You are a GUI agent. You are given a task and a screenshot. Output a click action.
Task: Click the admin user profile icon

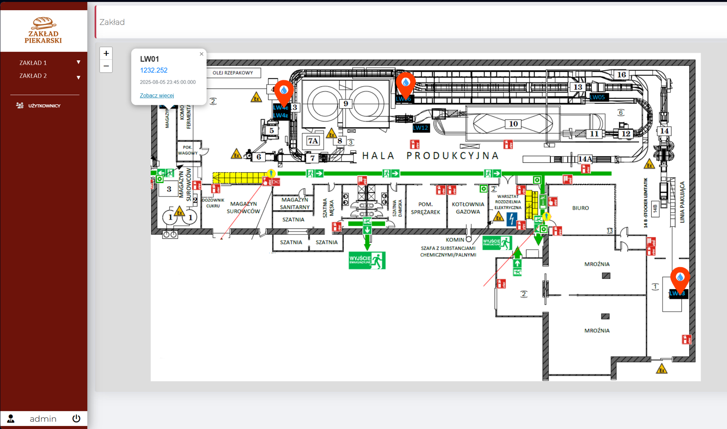11,419
